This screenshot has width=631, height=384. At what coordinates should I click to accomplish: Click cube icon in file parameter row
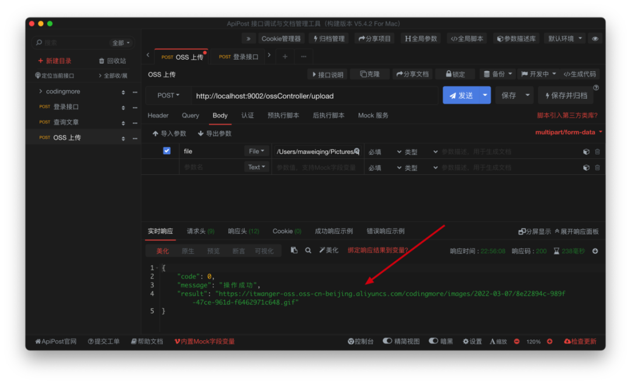[x=586, y=152]
